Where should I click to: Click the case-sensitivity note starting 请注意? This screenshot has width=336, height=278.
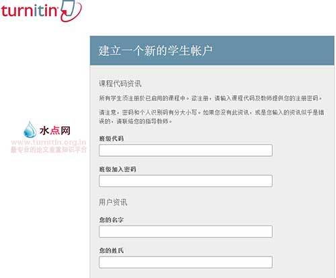pyautogui.click(x=212, y=116)
